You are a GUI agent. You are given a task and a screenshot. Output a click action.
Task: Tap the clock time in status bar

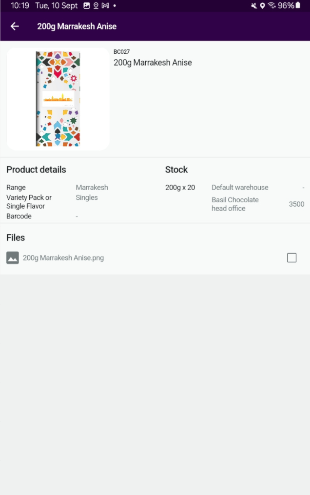click(20, 6)
